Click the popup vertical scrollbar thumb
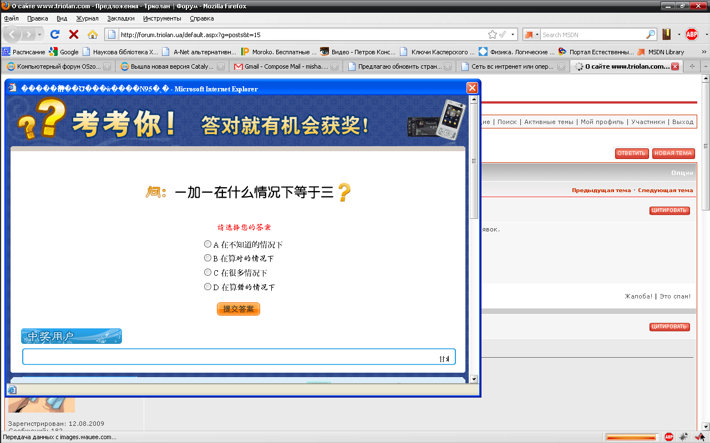710x443 pixels. (x=474, y=161)
